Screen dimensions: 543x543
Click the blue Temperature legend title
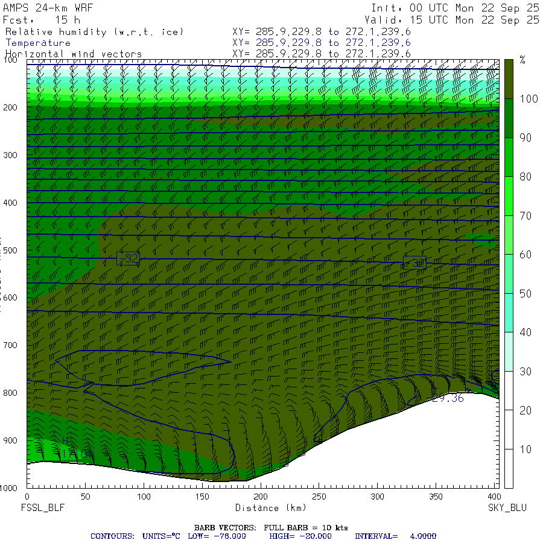pyautogui.click(x=38, y=43)
